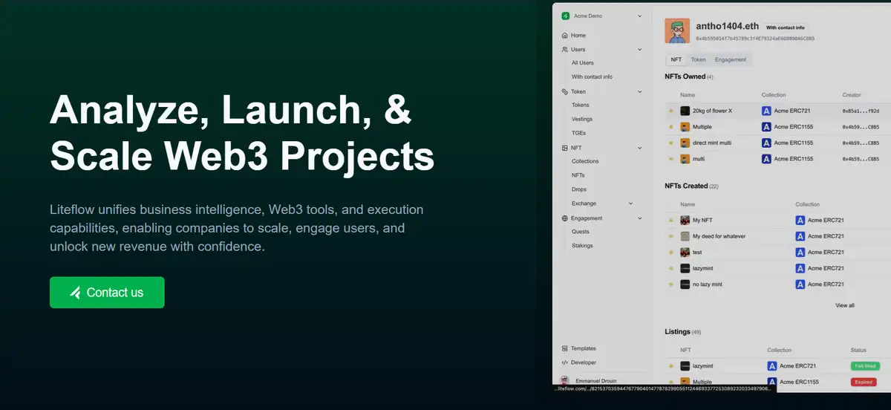Click the antho1404.eth avatar thumbnail
This screenshot has width=891, height=410.
point(677,31)
